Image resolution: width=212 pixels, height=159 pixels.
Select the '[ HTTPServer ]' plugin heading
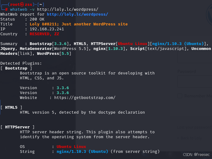point(17,127)
